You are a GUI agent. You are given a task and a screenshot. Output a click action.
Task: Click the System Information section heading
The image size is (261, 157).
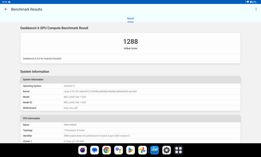[35, 72]
